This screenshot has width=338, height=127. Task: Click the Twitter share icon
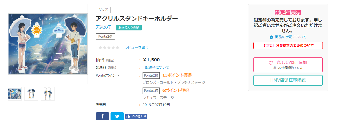117,116
